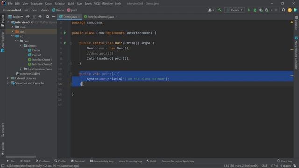Open the user account icon in toolbar

click(x=211, y=10)
